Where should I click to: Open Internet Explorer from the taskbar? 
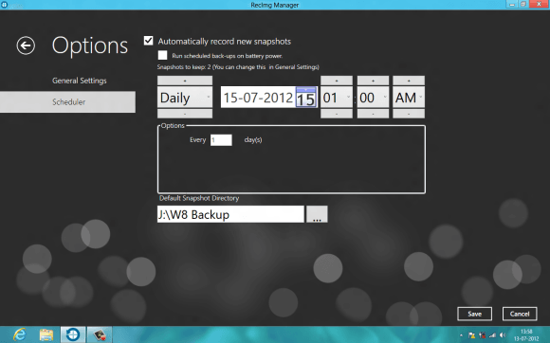coord(20,334)
